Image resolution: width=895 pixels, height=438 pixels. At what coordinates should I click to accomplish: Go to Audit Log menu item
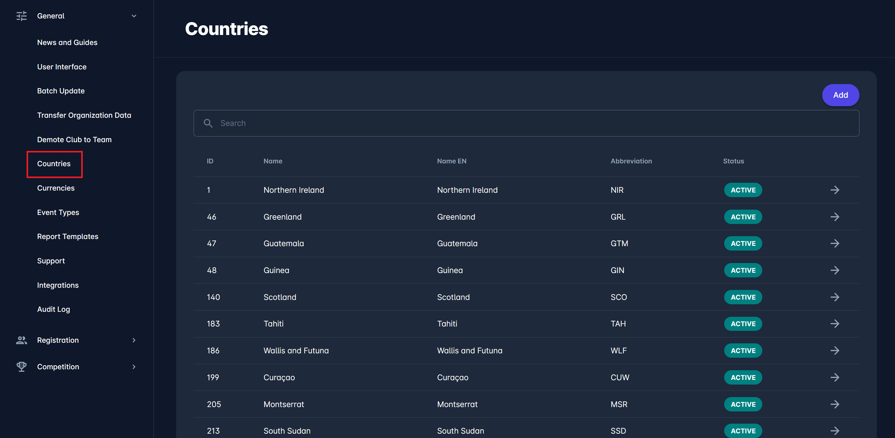point(53,309)
